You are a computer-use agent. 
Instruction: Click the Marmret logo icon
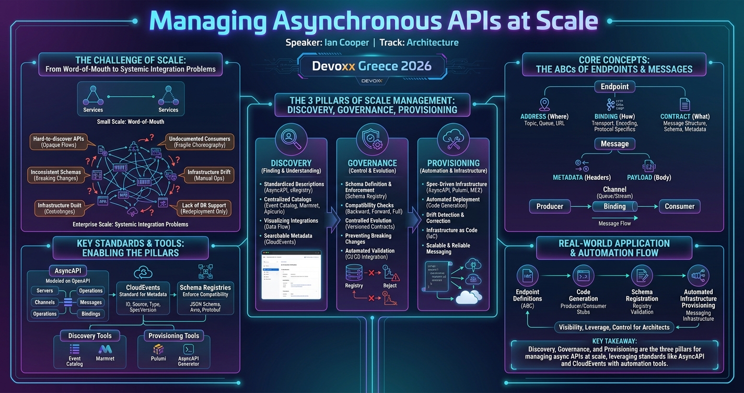coord(105,349)
